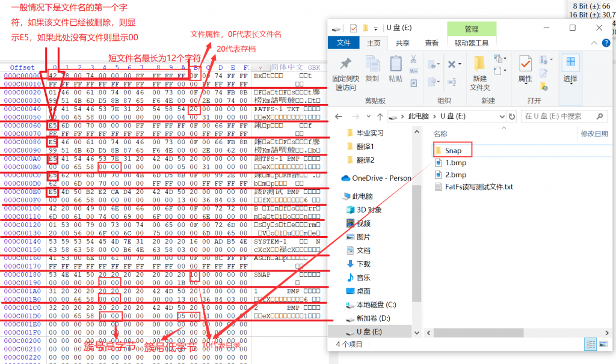Click the Paste shortcut icon
The height and width of the screenshot is (364, 616).
413,83
